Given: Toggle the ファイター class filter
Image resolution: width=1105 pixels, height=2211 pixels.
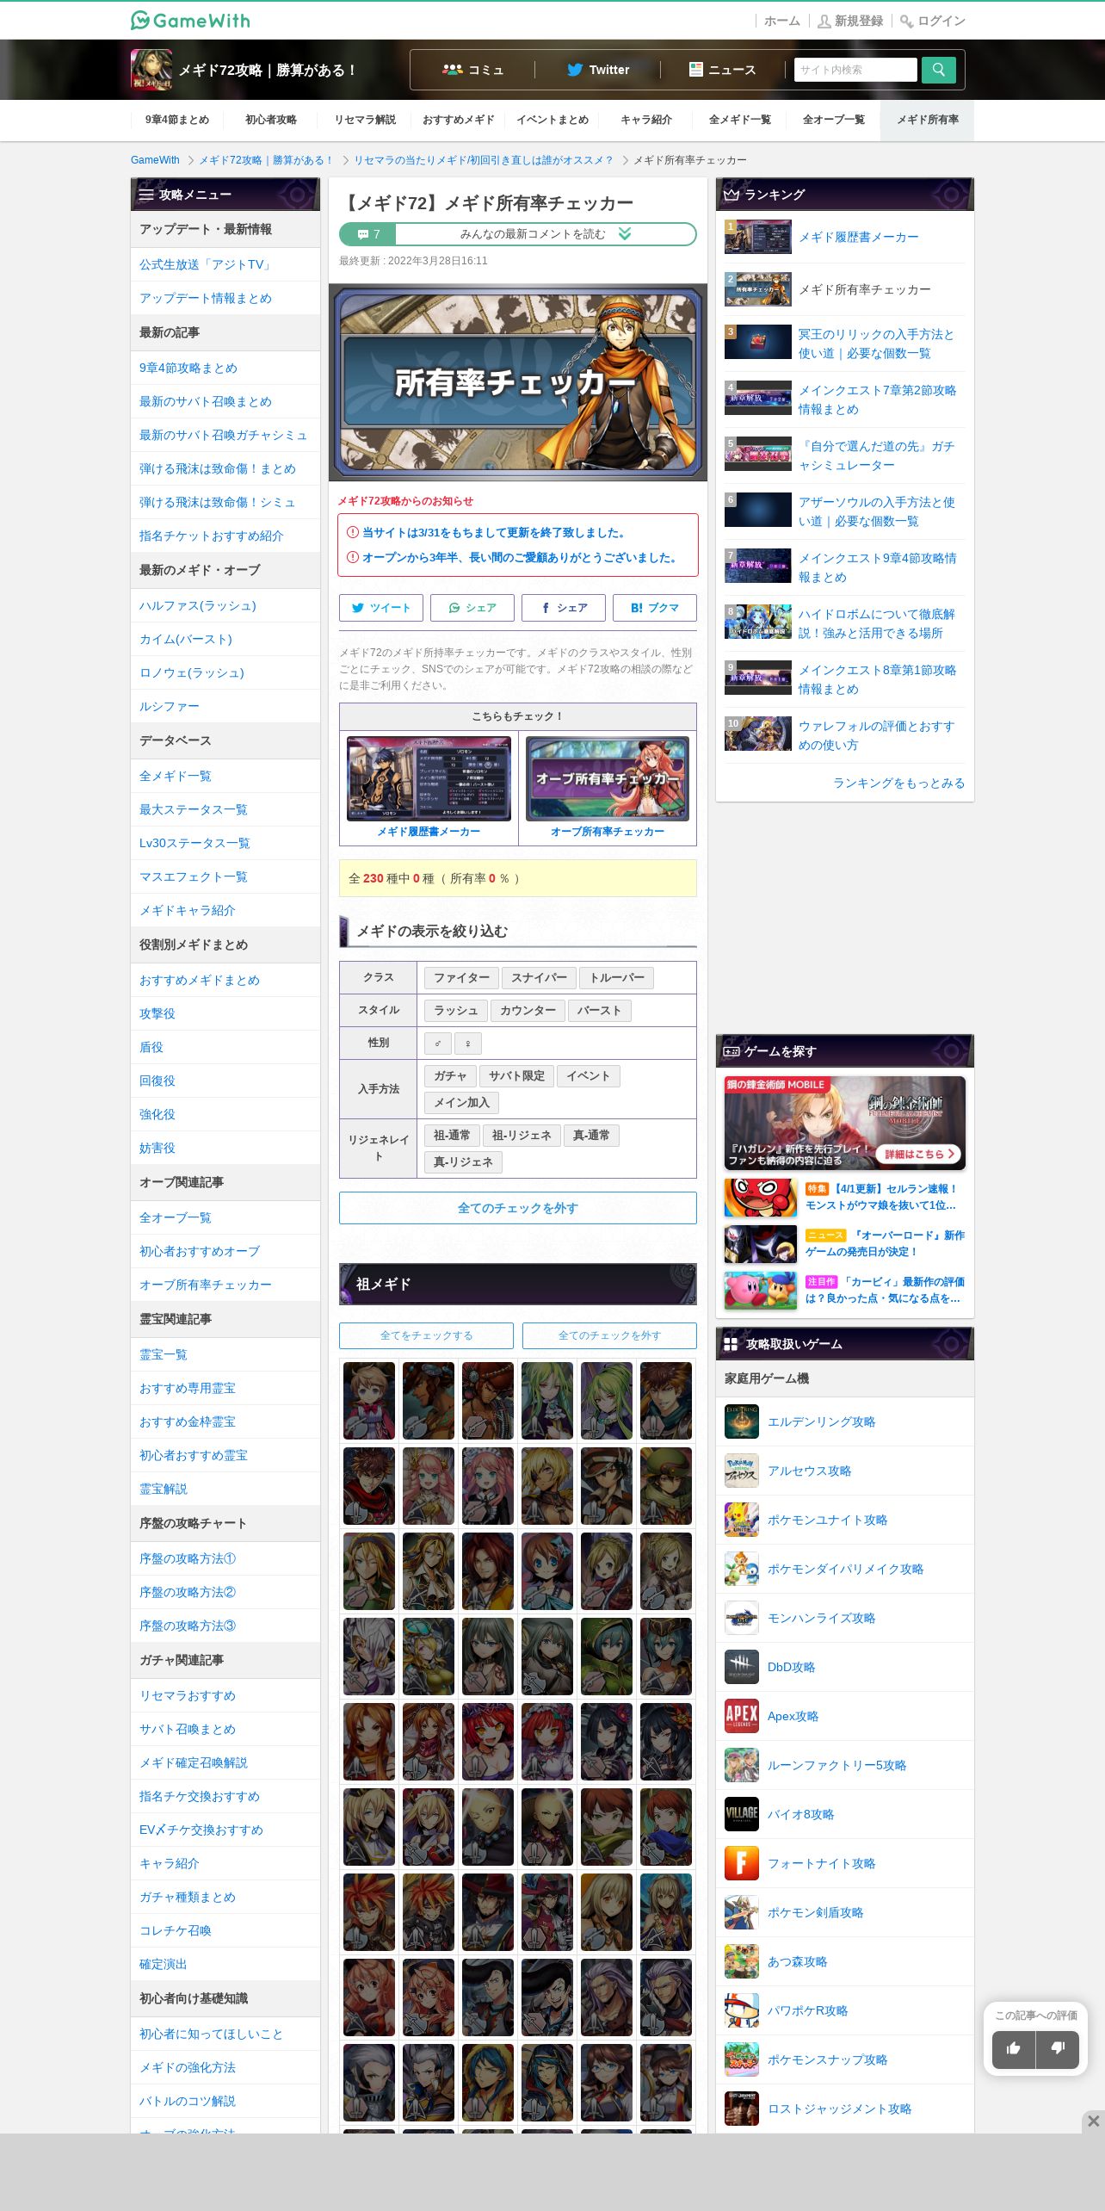Looking at the screenshot, I should (461, 978).
